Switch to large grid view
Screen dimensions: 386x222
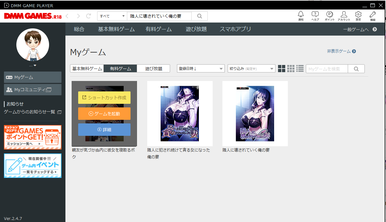281,69
